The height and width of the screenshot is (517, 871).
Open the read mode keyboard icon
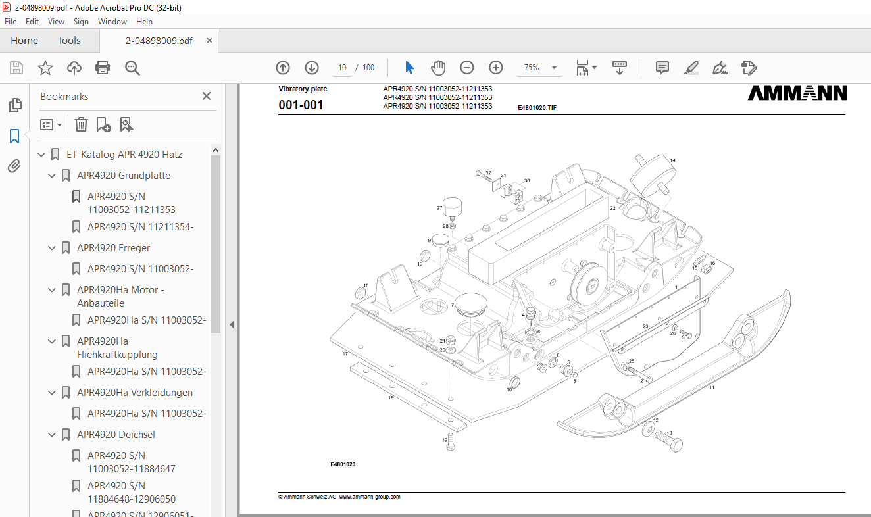pyautogui.click(x=619, y=68)
